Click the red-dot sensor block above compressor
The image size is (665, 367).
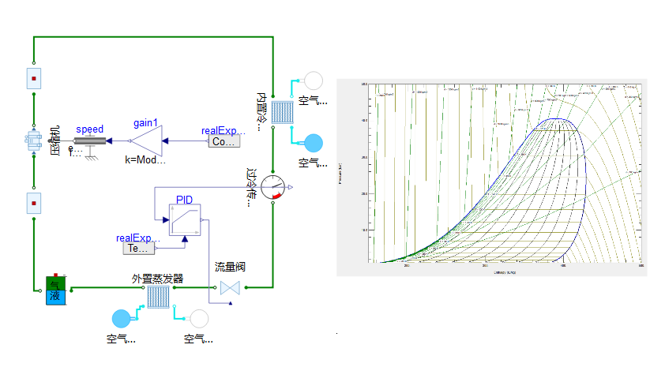click(x=34, y=78)
